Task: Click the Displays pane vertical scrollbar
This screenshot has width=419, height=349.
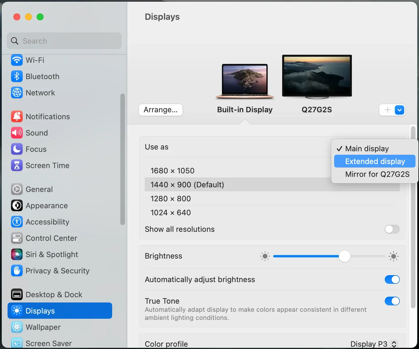Action: pos(413,218)
